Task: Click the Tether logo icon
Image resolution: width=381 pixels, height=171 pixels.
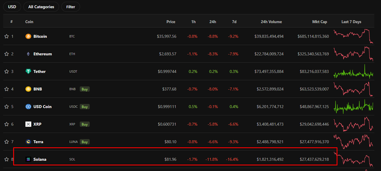Action: (x=28, y=71)
